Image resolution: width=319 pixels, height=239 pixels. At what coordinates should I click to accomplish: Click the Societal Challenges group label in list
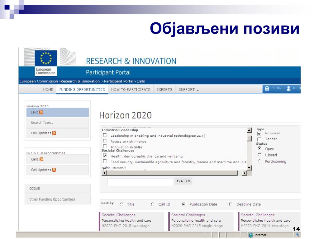118,151
